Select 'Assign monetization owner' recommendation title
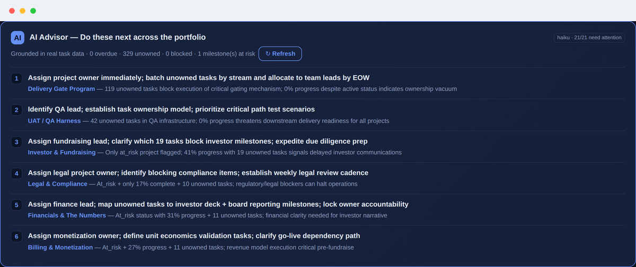Viewport: 636px width, 267px height. click(194, 236)
